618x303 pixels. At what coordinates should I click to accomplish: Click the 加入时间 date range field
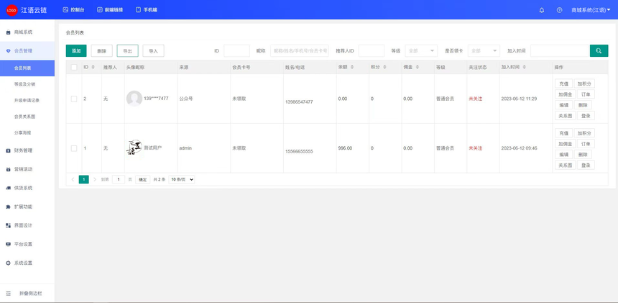click(559, 51)
